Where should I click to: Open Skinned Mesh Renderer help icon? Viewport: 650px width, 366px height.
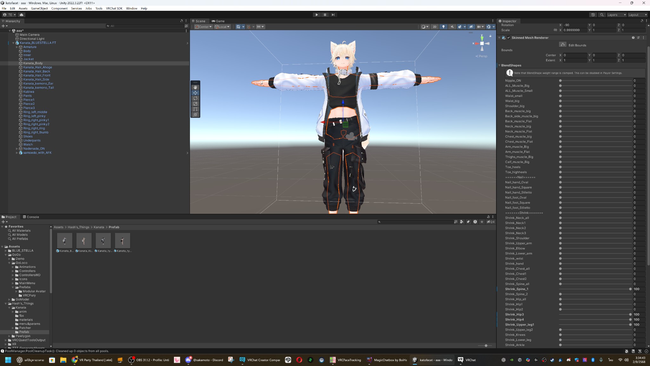coord(633,37)
